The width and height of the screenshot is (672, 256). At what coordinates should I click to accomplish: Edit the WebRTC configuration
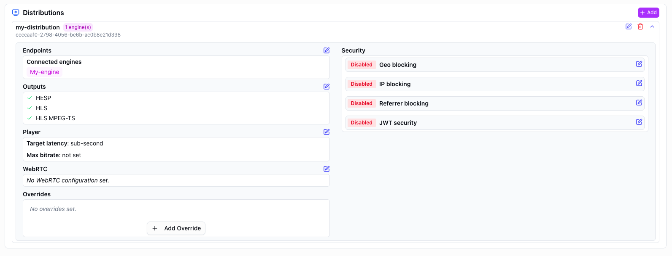tap(327, 169)
